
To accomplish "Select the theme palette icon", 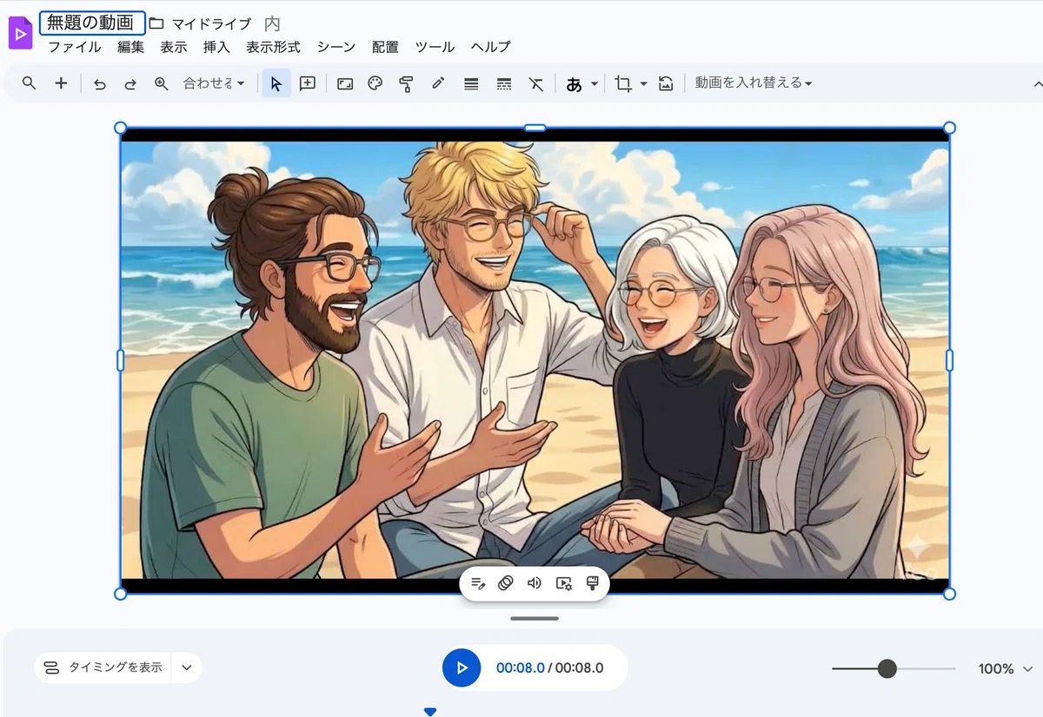I will point(375,83).
